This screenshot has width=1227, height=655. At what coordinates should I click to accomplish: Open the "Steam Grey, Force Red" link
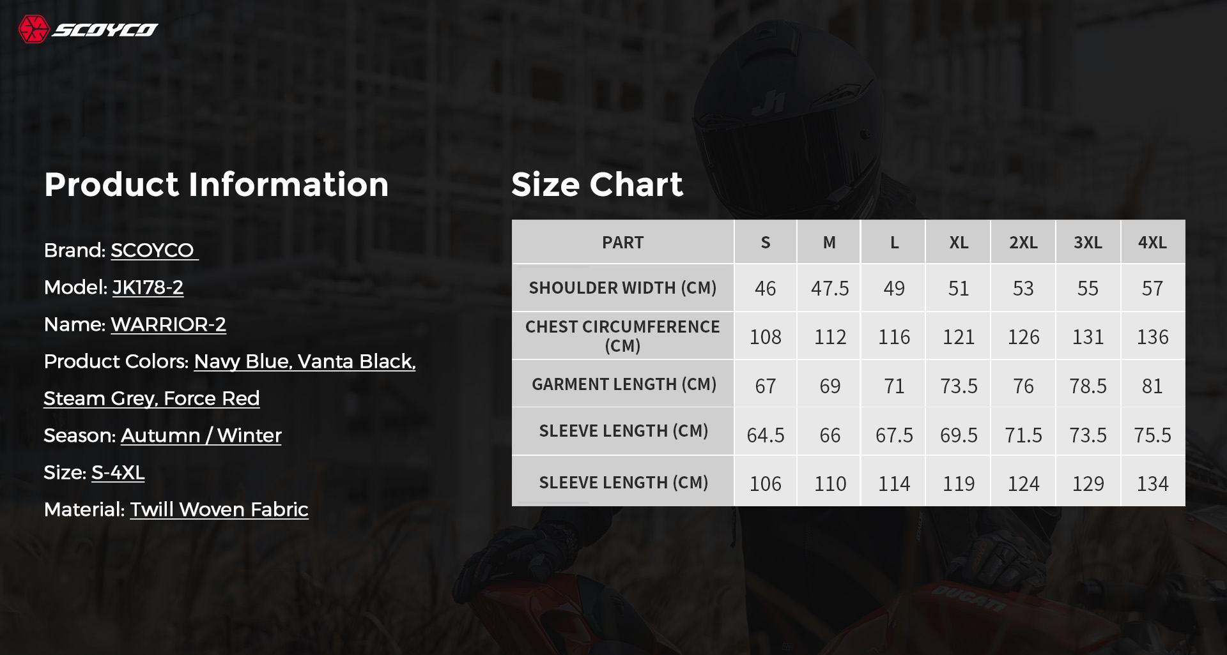pos(151,398)
